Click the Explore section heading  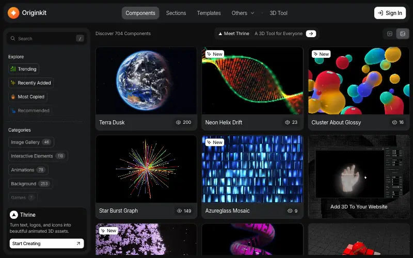point(16,57)
